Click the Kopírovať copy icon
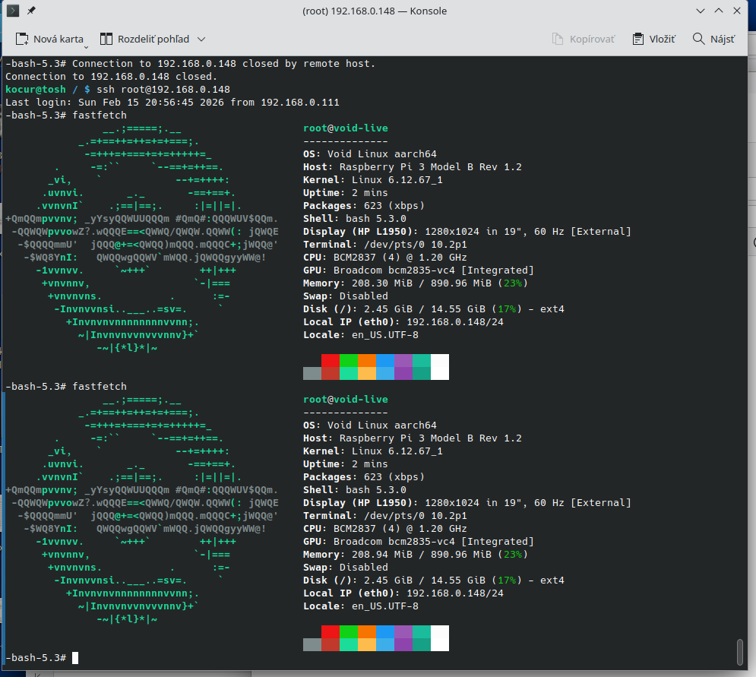The image size is (756, 677). (x=558, y=39)
